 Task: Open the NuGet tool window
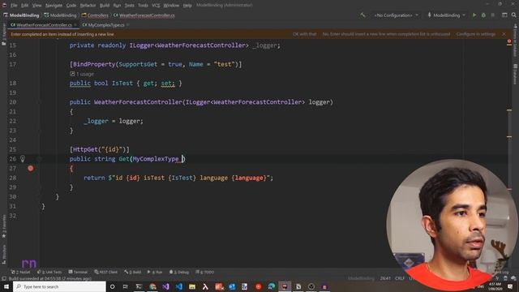point(20,273)
